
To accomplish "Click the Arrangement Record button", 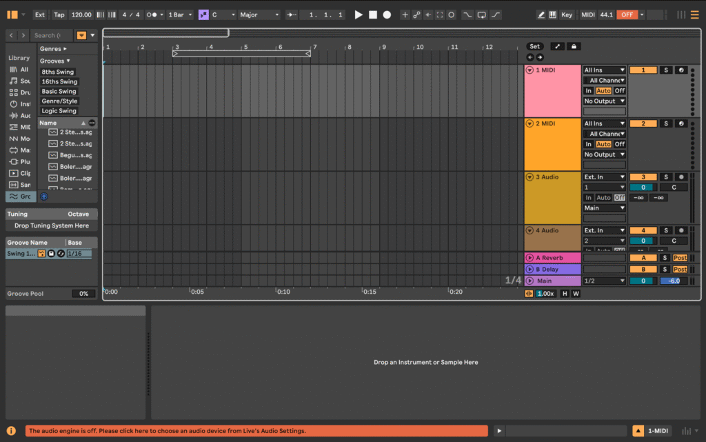I will pyautogui.click(x=387, y=15).
